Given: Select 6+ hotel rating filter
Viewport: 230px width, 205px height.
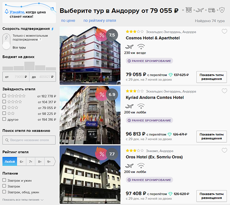Looking at the screenshot, I should pos(21,161).
